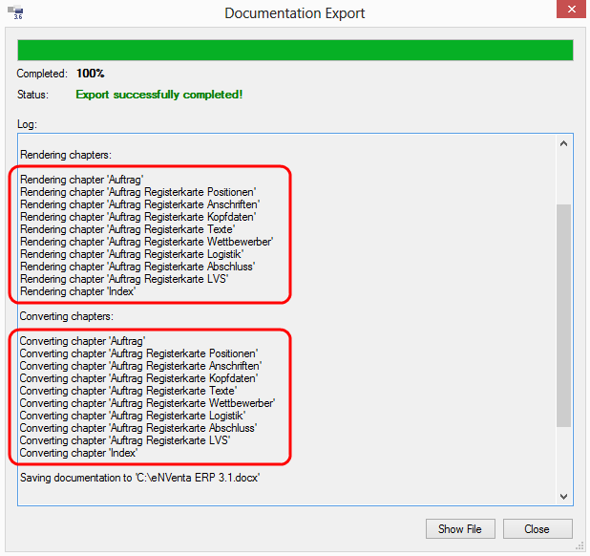The image size is (590, 556).
Task: Click the log scrollbar down arrow
Action: click(x=563, y=497)
